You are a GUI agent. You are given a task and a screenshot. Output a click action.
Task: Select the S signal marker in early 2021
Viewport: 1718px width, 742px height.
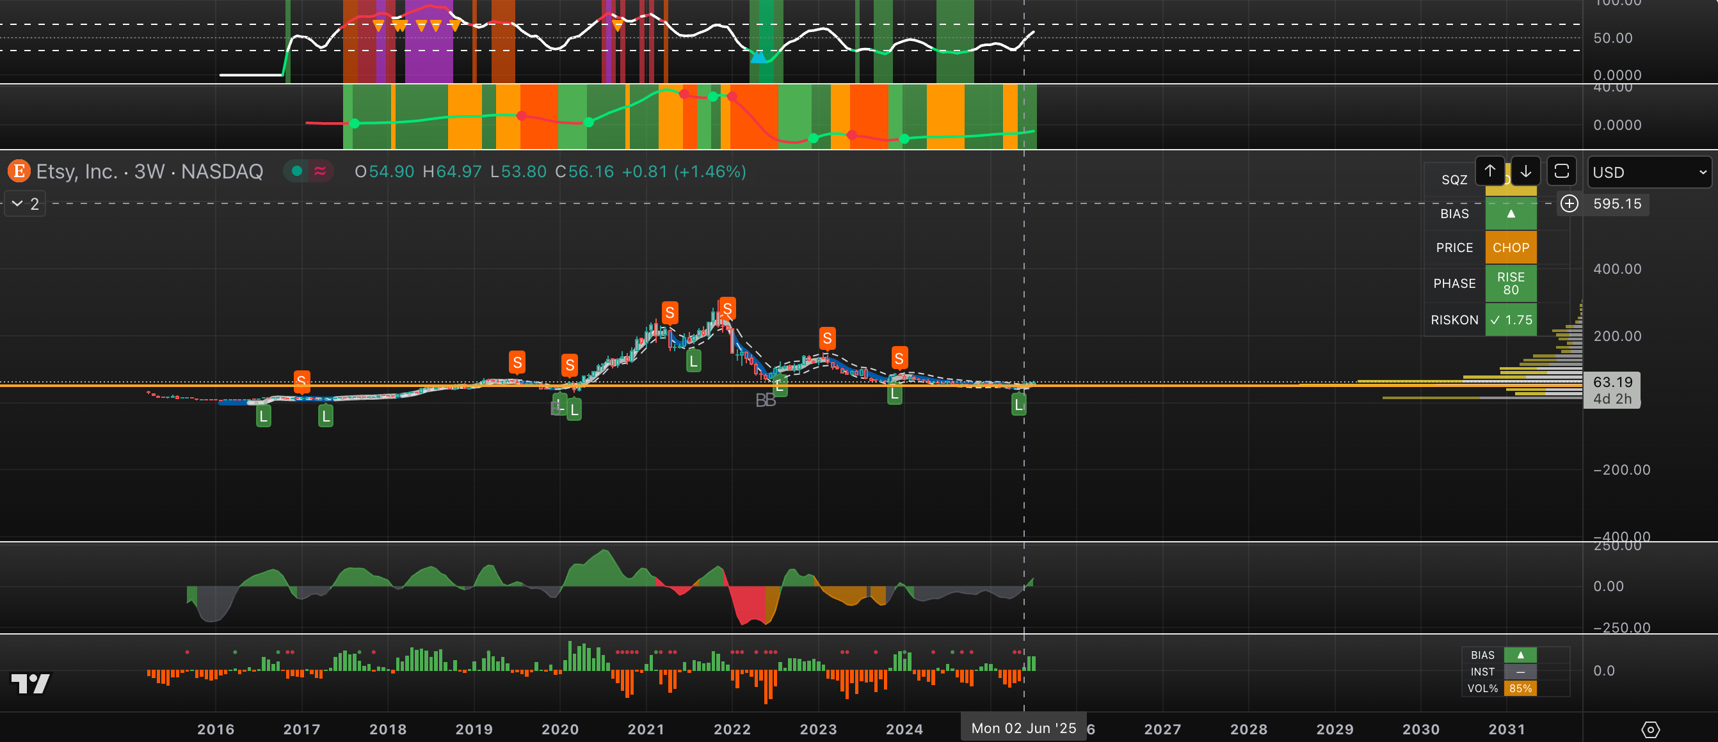[670, 313]
